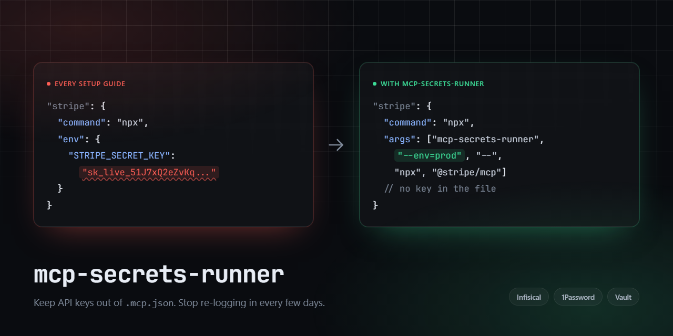Viewport: 673px width, 336px height.
Task: Click the green "--env=prod" highlighted argument
Action: coord(430,155)
